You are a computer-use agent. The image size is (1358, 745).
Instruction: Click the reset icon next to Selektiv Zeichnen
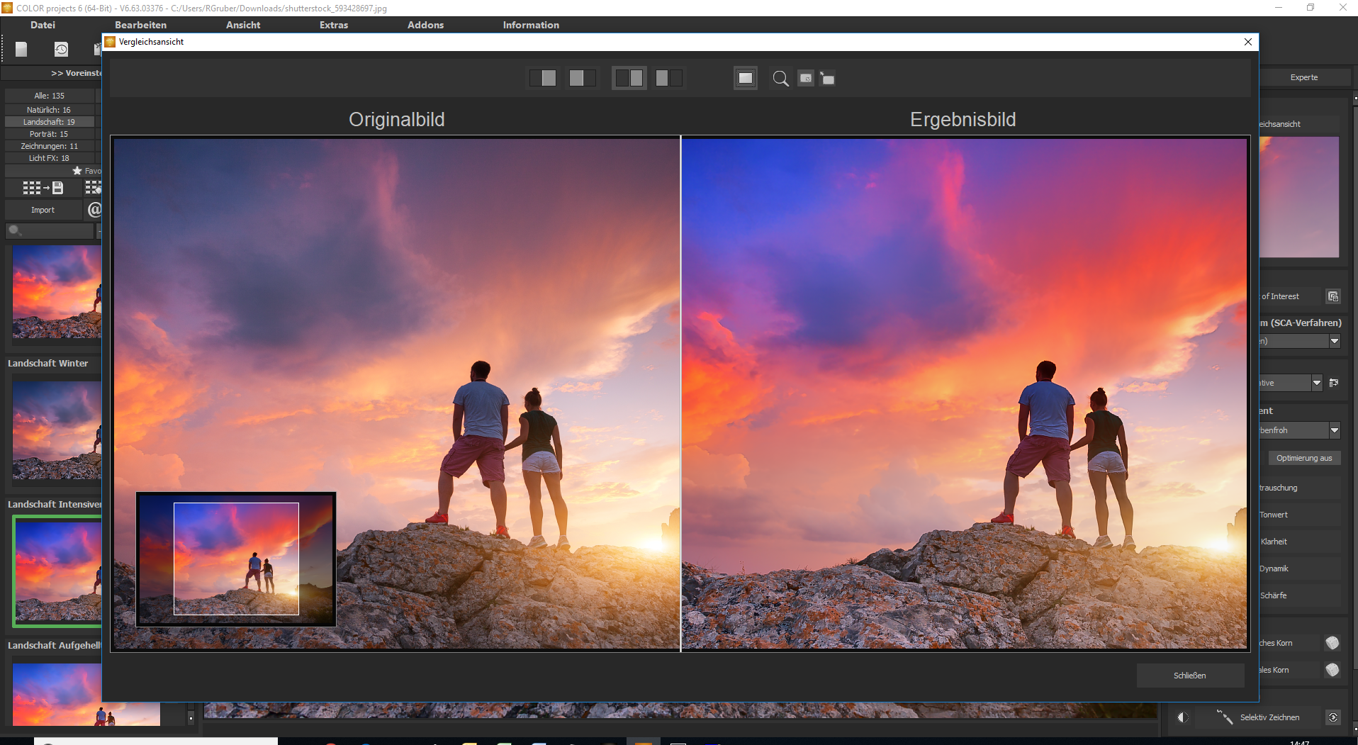point(1332,717)
